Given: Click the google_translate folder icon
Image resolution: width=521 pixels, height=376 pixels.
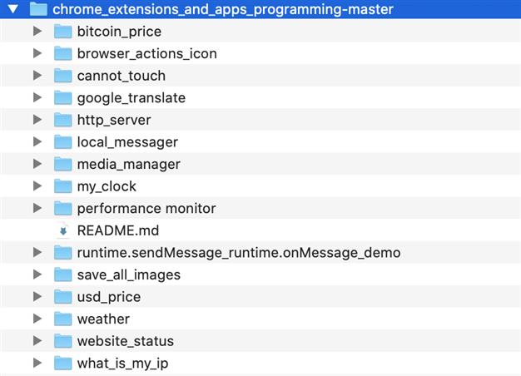Looking at the screenshot, I should 62,97.
